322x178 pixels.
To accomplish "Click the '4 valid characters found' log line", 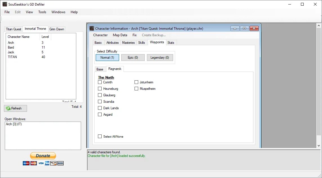I will coord(104,152).
